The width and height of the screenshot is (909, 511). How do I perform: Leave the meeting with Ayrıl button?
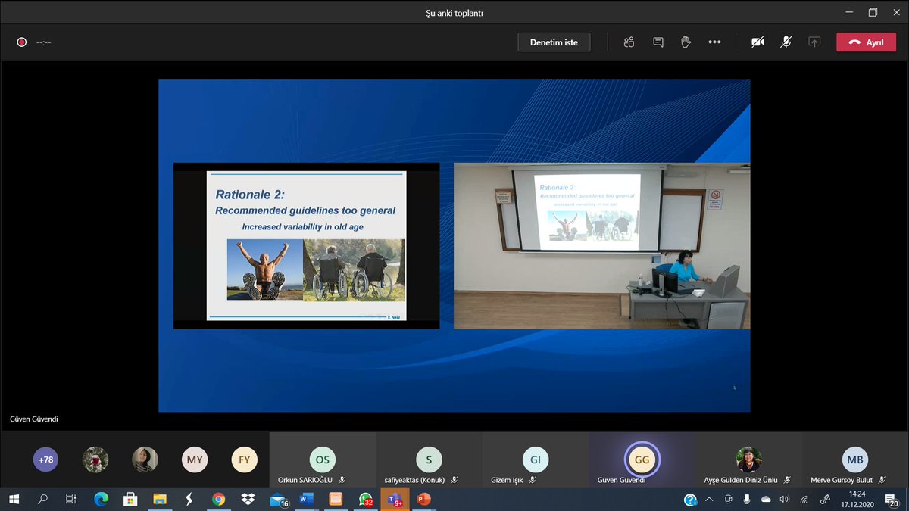[x=865, y=42]
